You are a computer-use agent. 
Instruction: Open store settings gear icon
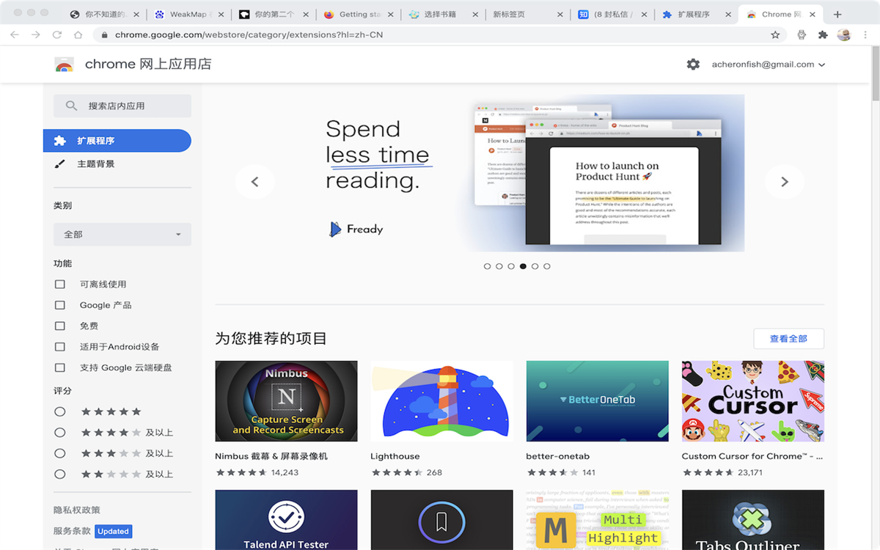click(693, 65)
